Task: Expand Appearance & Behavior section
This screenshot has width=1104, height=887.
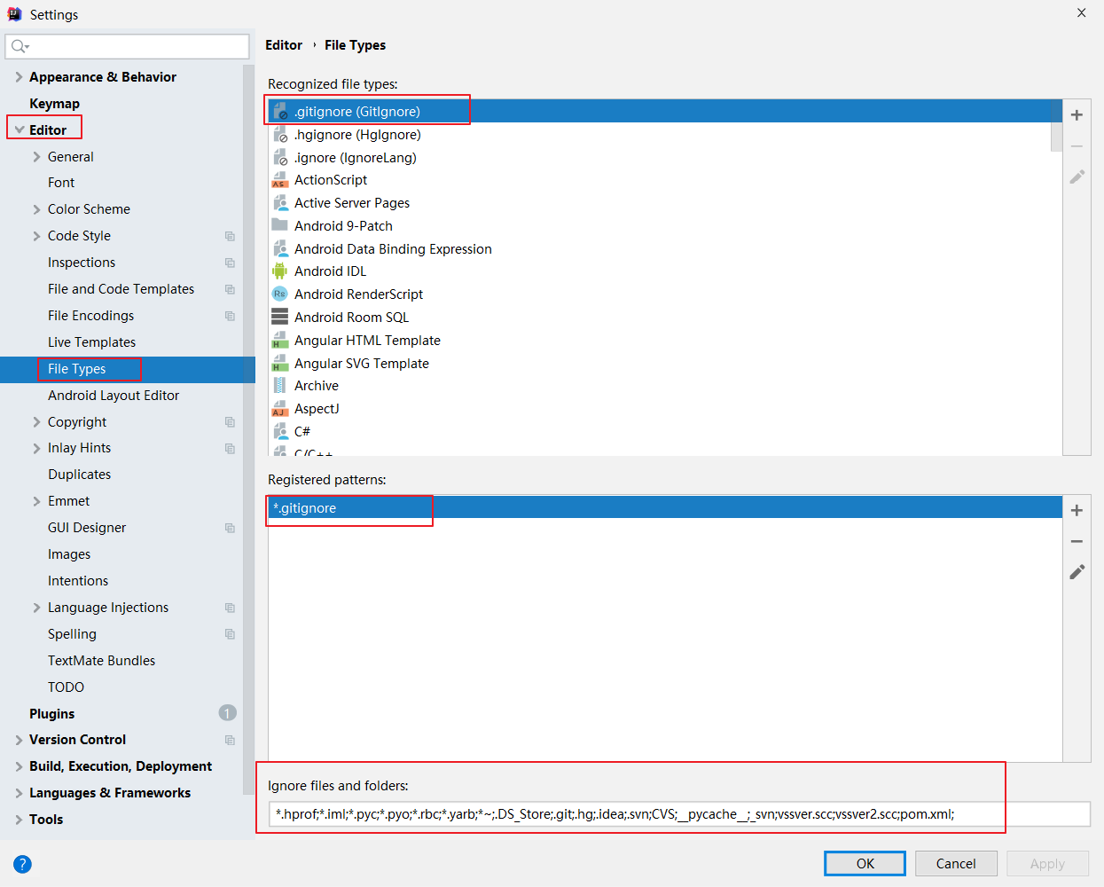Action: tap(19, 77)
